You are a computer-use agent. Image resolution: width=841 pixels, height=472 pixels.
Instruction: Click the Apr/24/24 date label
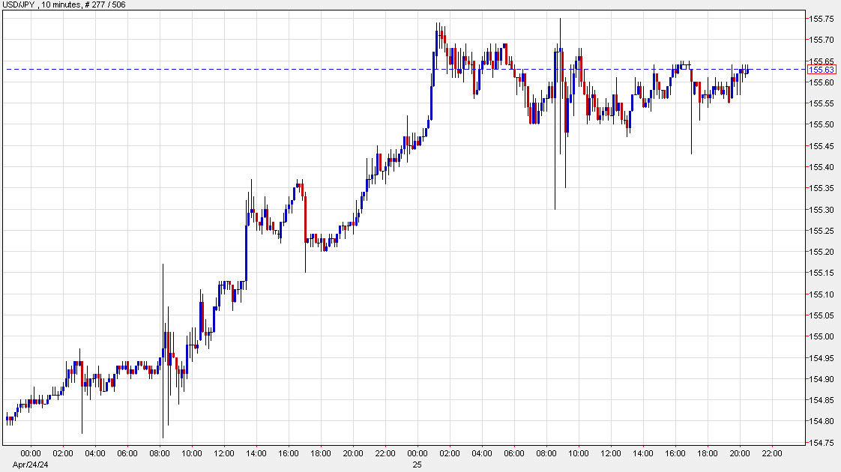tap(31, 465)
